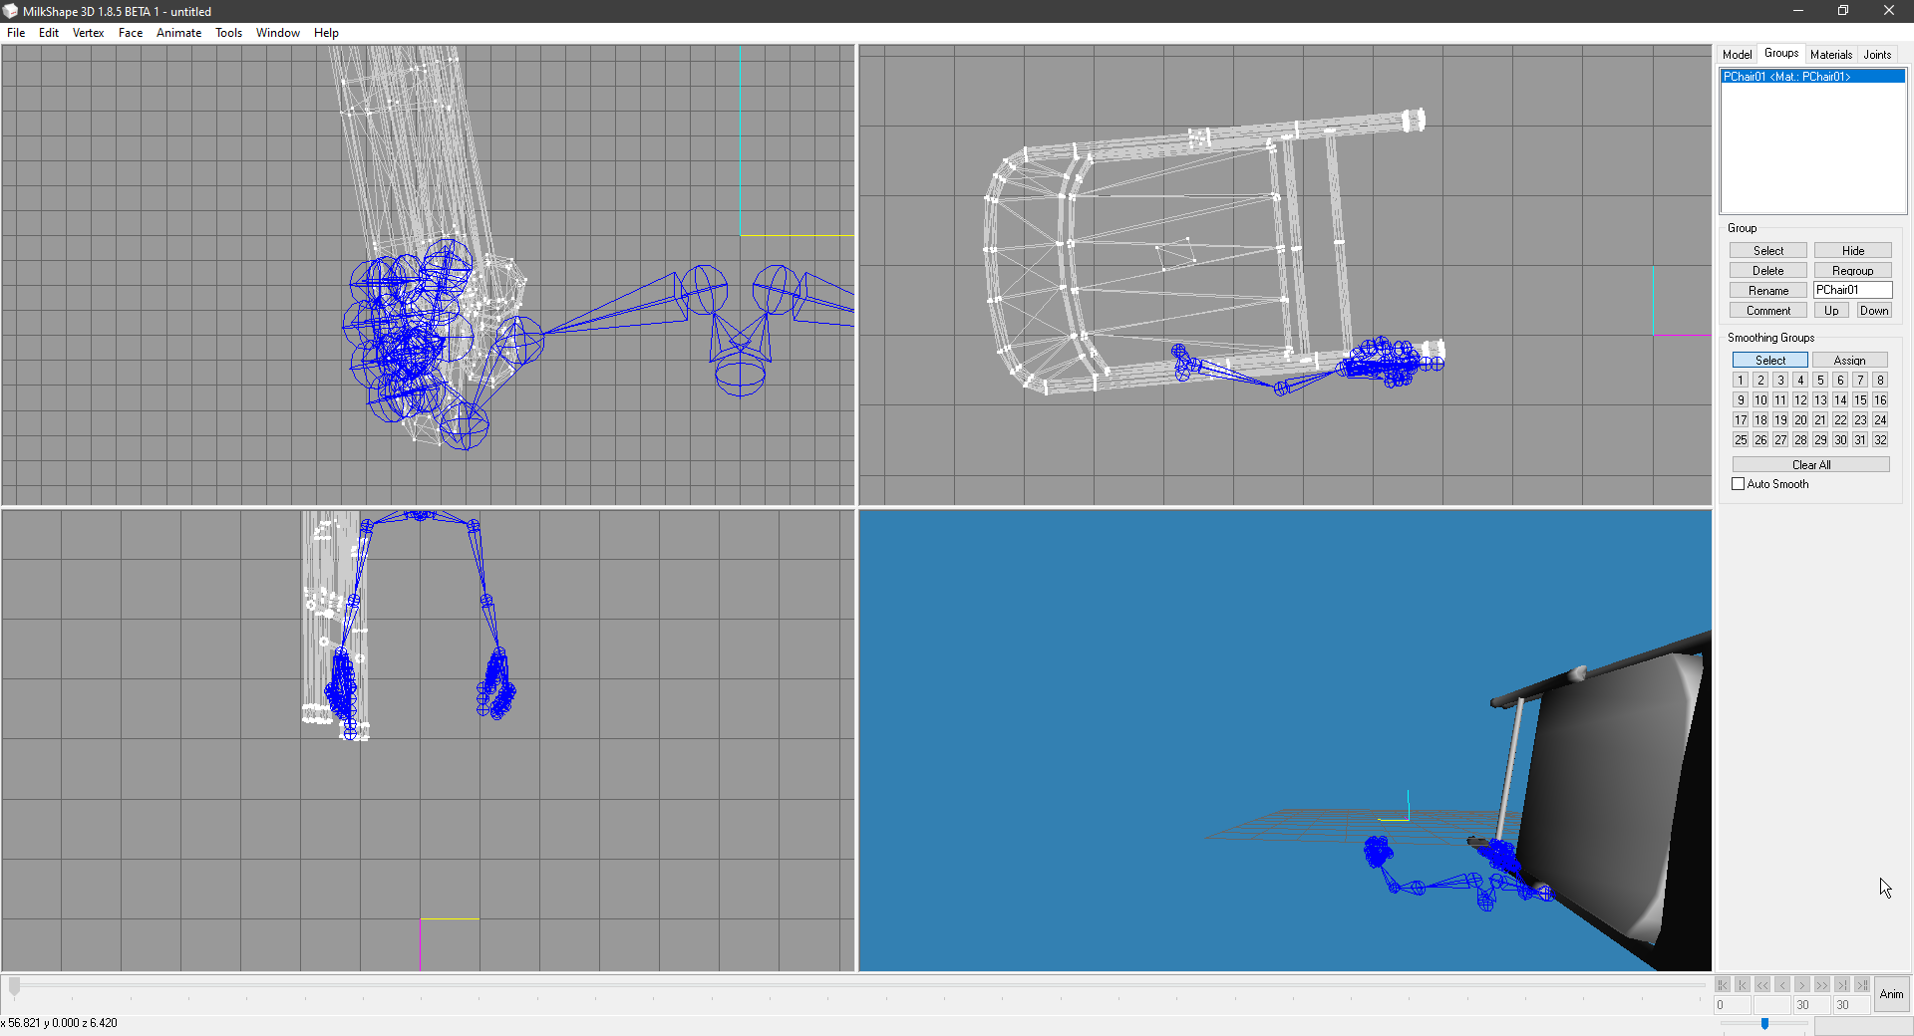Open the Help menu
The width and height of the screenshot is (1914, 1036).
[327, 33]
